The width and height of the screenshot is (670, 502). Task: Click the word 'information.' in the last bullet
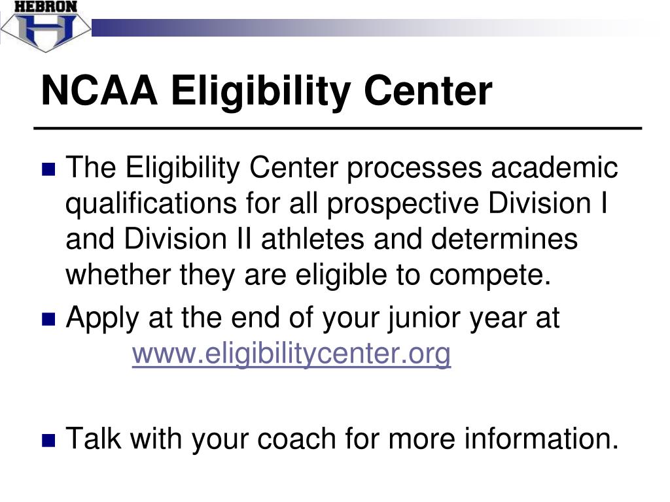541,439
